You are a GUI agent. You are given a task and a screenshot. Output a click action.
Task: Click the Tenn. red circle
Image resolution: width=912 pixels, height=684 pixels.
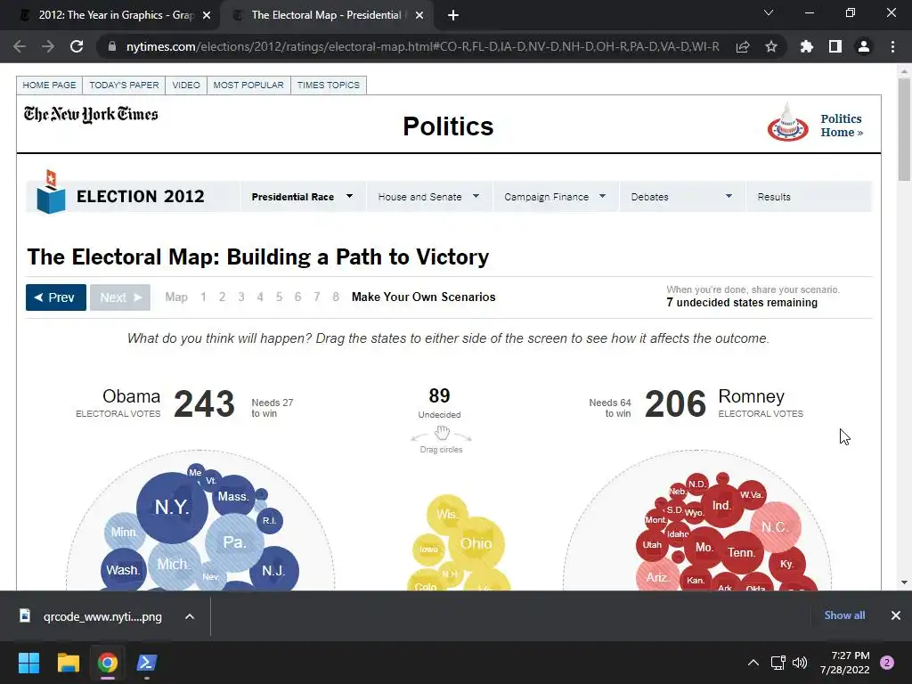pyautogui.click(x=742, y=552)
